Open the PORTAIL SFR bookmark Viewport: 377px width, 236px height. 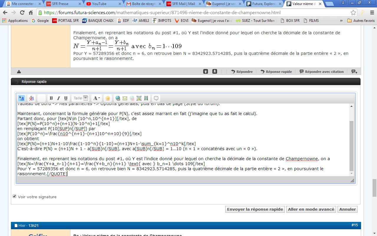pos(65,21)
